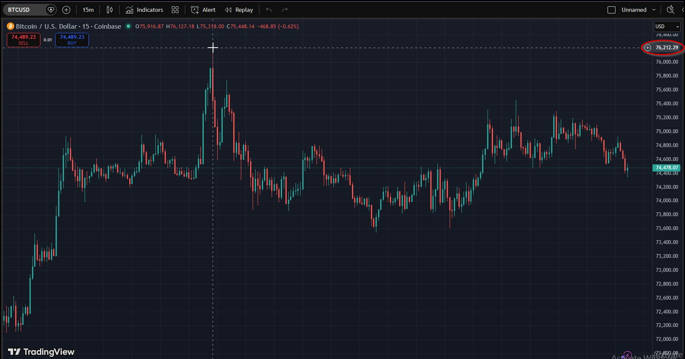Click the red SELL price button

[24, 40]
